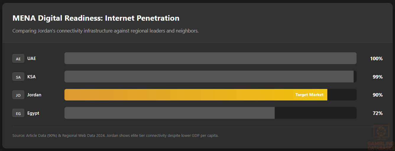Image resolution: width=395 pixels, height=151 pixels.
Task: Click the 72% value for Egypt
Action: (x=378, y=113)
